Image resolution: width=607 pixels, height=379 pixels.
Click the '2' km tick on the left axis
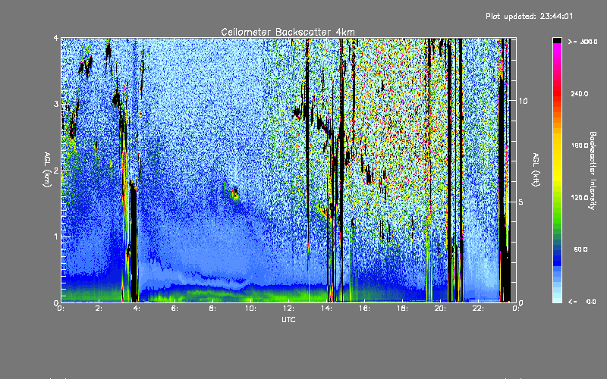(56, 171)
